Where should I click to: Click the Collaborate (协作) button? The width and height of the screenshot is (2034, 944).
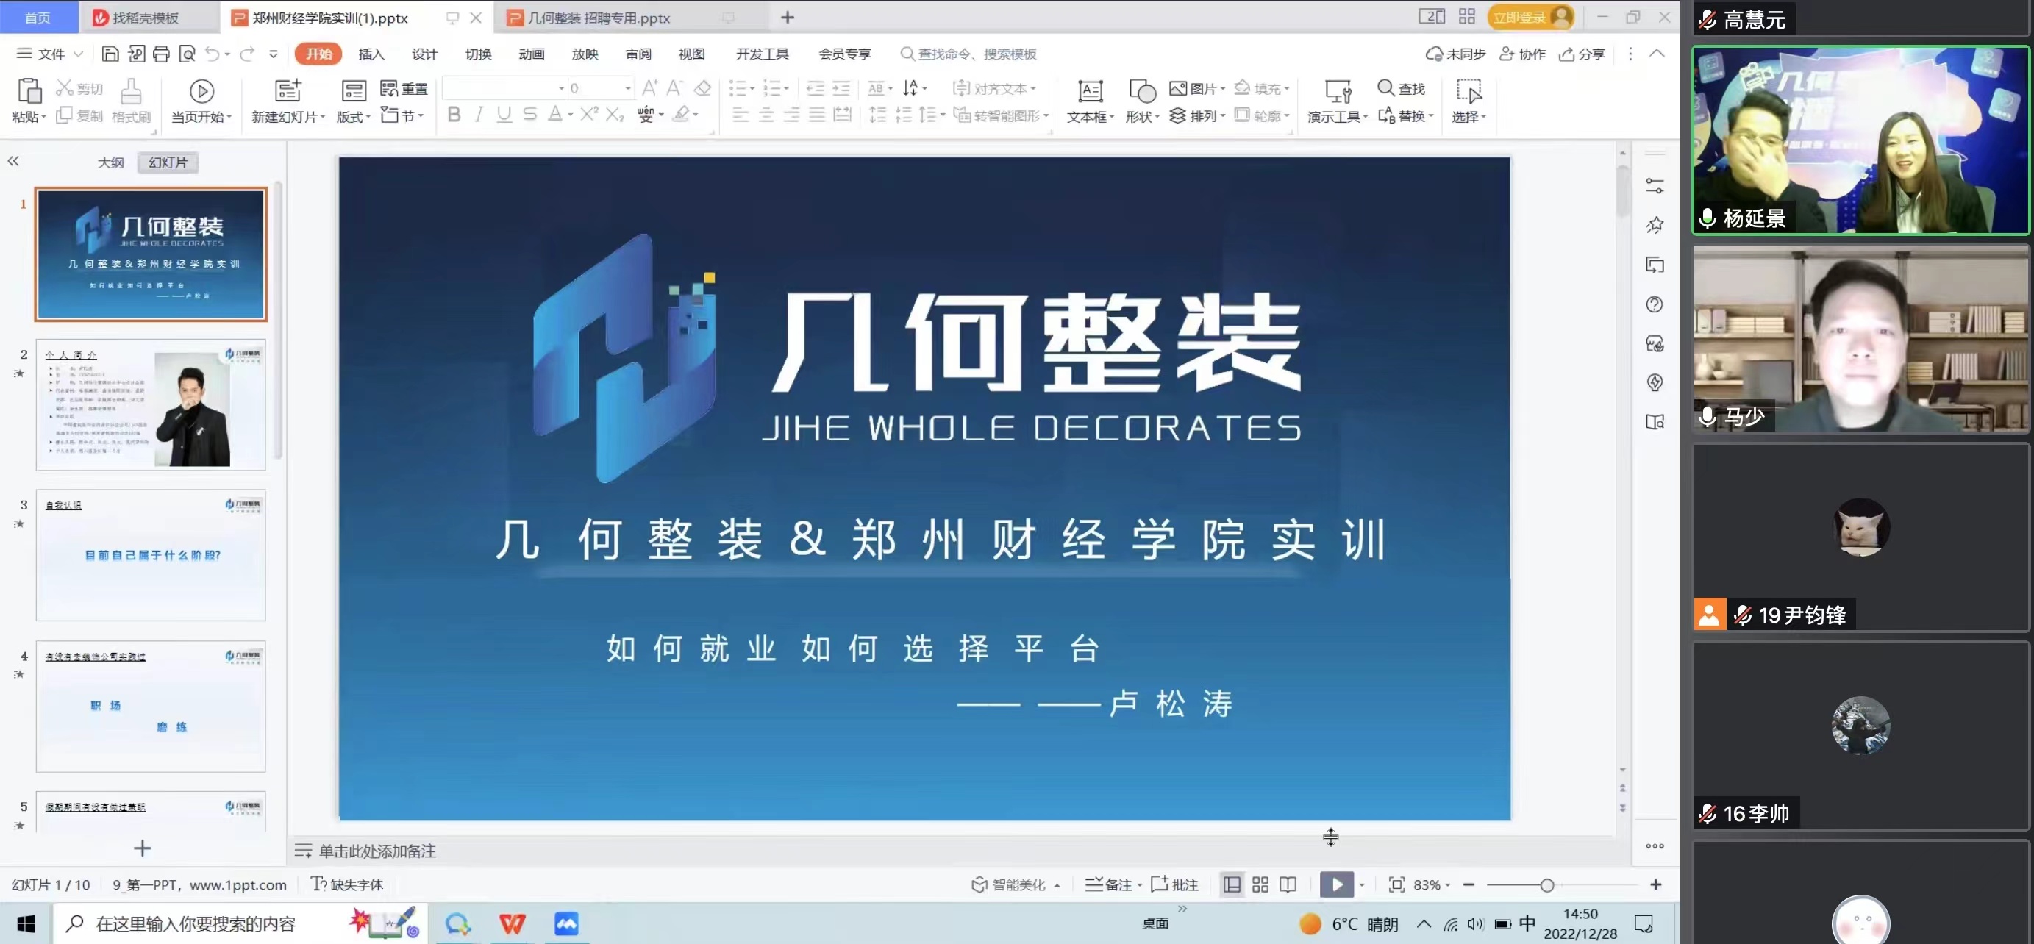[1522, 54]
